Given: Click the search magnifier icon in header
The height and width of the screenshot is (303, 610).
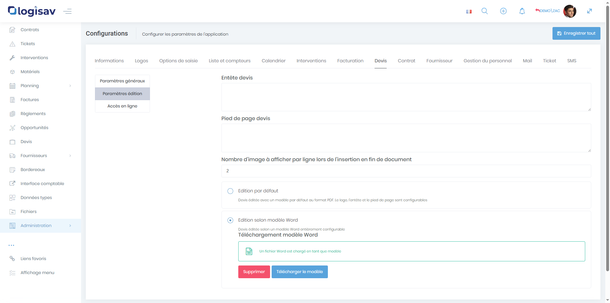Looking at the screenshot, I should (x=485, y=11).
